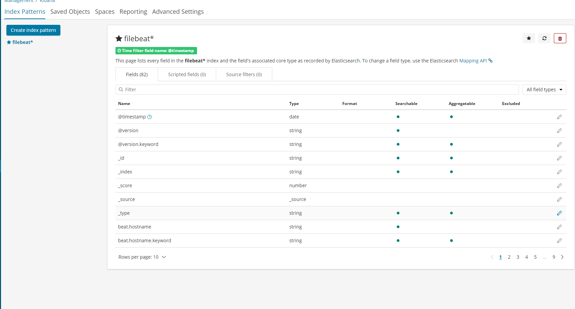Edit the @version field pencil icon
This screenshot has width=575, height=309.
559,131
